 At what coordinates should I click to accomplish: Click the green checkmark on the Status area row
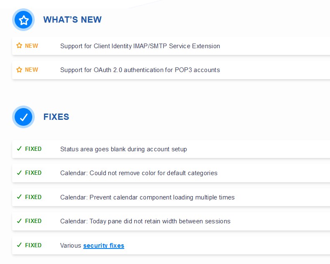click(x=19, y=149)
